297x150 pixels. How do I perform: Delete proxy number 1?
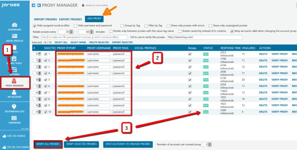coord(263,54)
